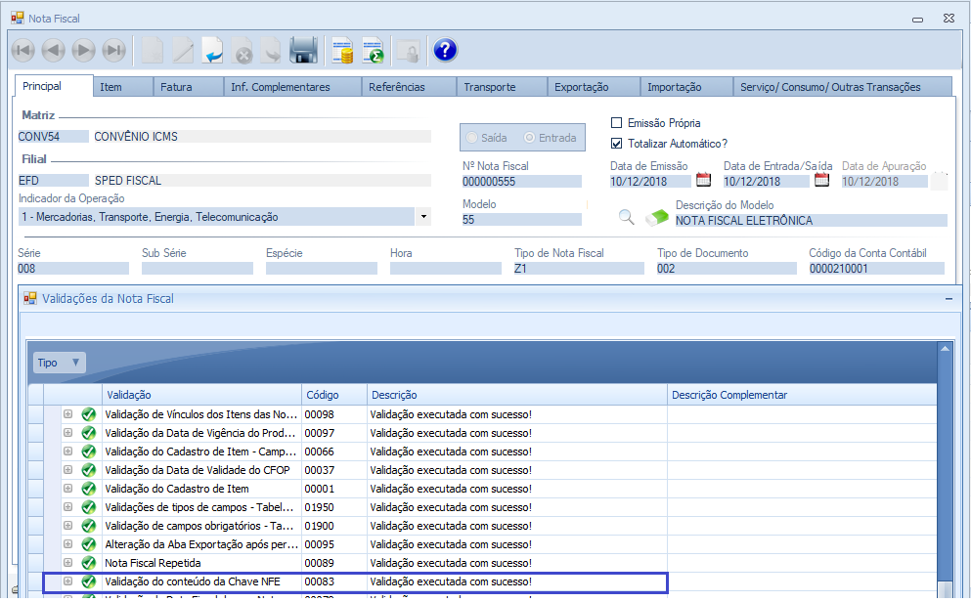Open calendar next to Data de Emissão
The width and height of the screenshot is (971, 602).
[x=703, y=180]
